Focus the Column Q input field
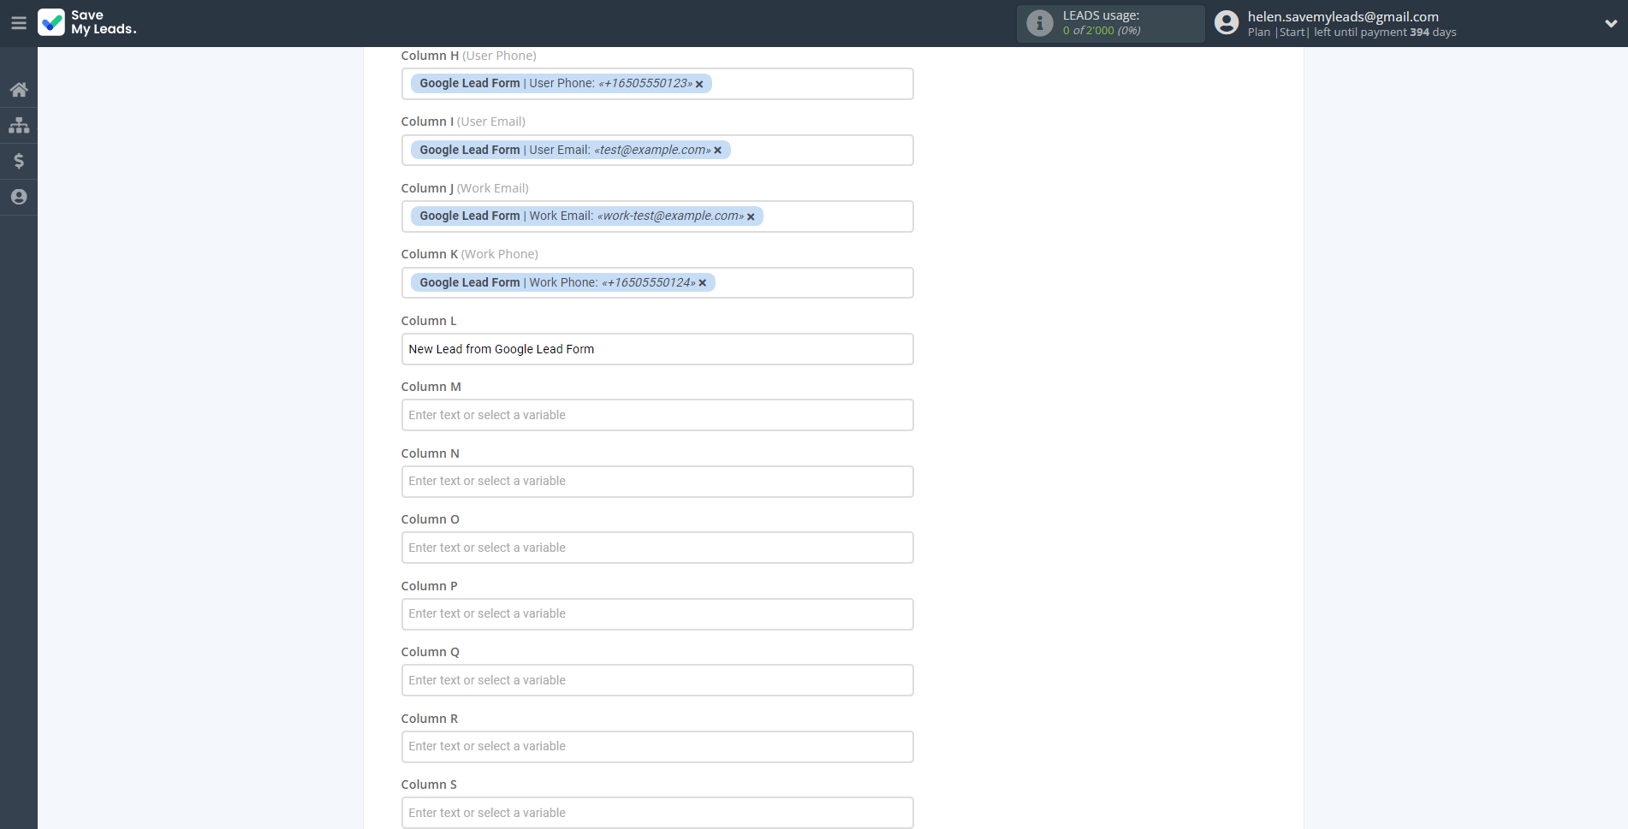 point(657,680)
